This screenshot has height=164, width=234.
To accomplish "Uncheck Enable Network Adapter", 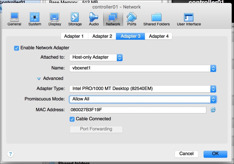I will tap(16, 48).
